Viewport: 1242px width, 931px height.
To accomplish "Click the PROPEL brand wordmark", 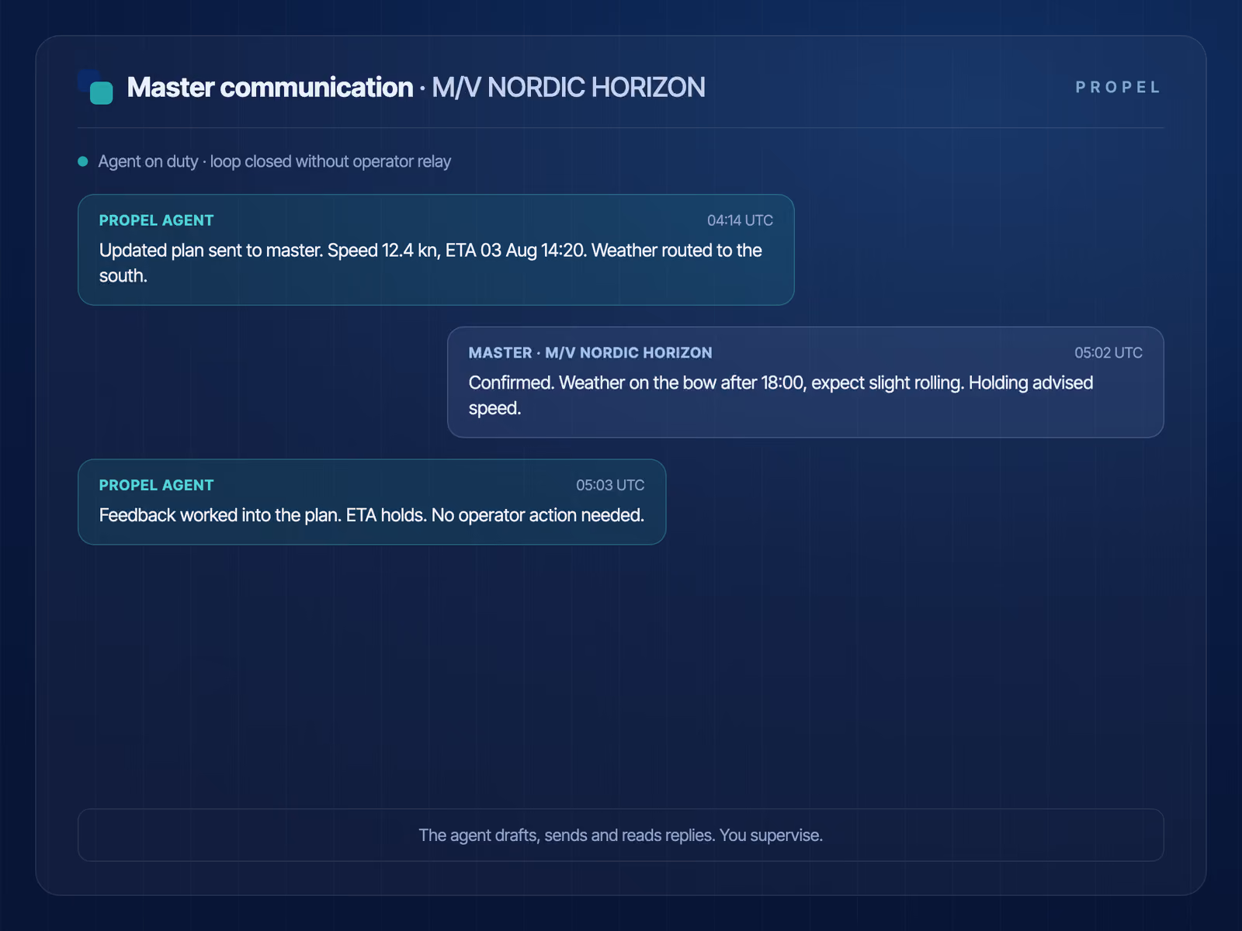I will point(1118,87).
